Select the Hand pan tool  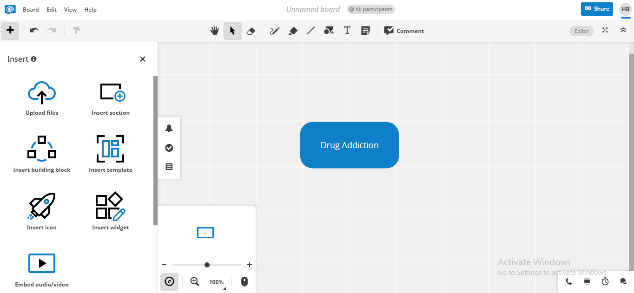point(214,31)
